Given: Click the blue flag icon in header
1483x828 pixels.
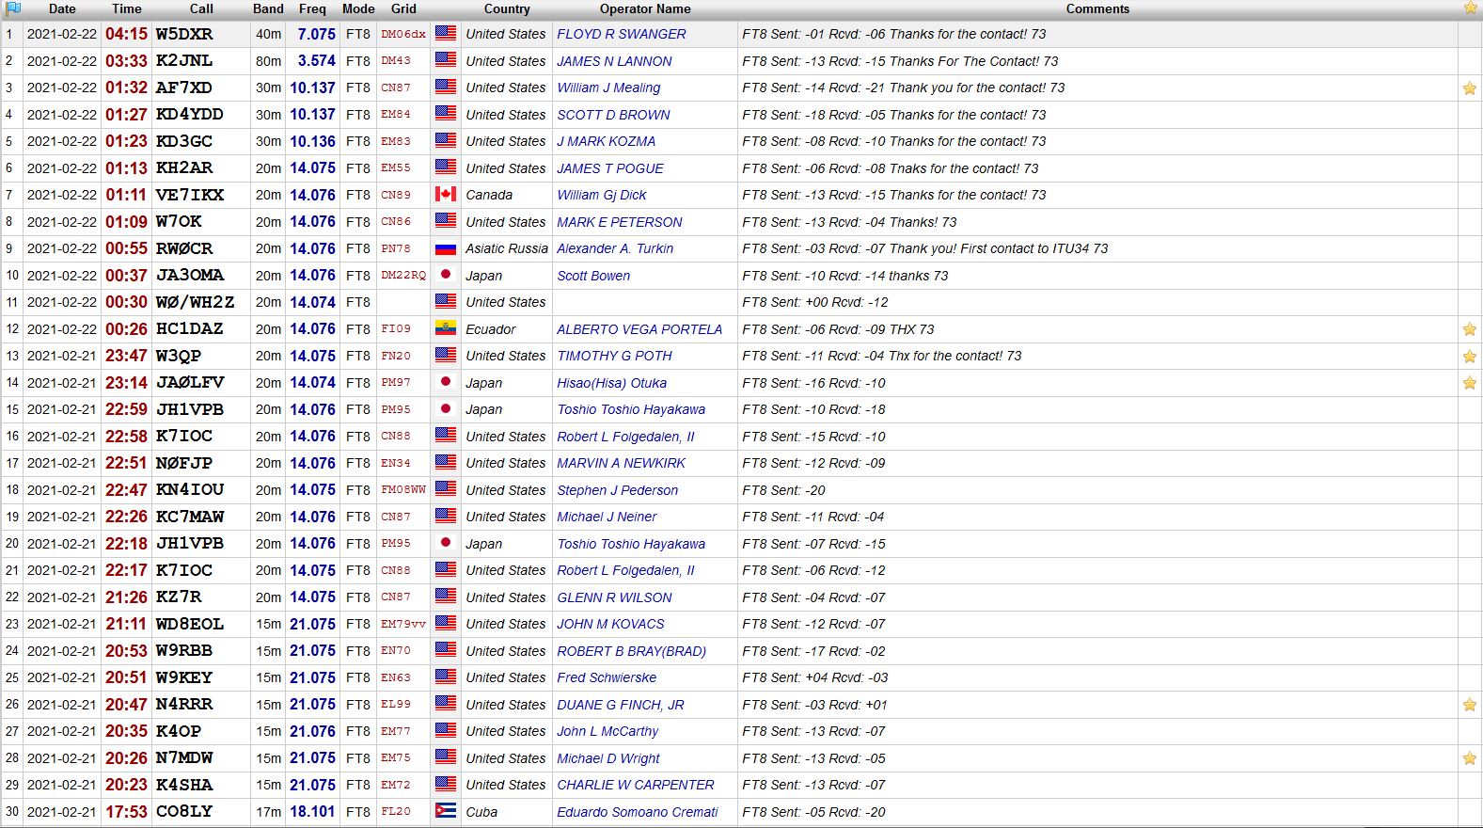Looking at the screenshot, I should click(13, 8).
